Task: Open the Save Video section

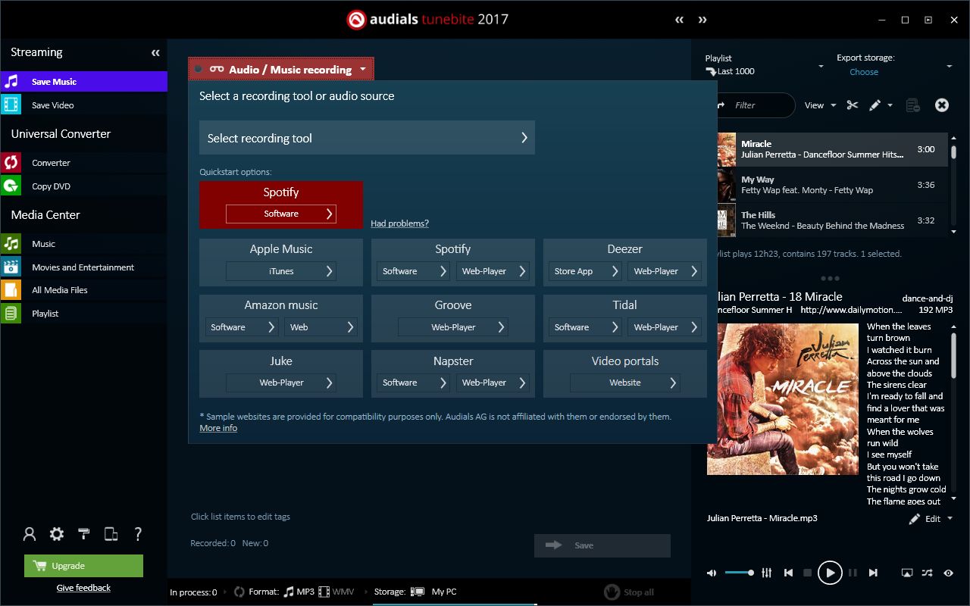Action: (83, 105)
